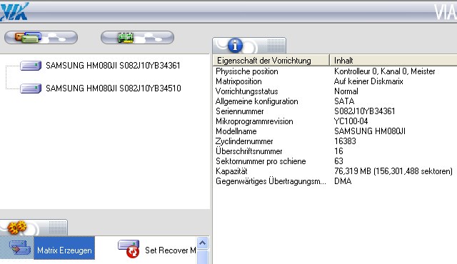457x264 pixels.
Task: Click the 'Inhalt' column header
Action: [x=393, y=61]
